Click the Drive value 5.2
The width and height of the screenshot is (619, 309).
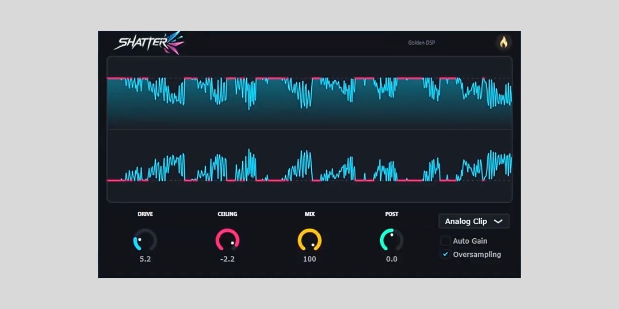145,259
